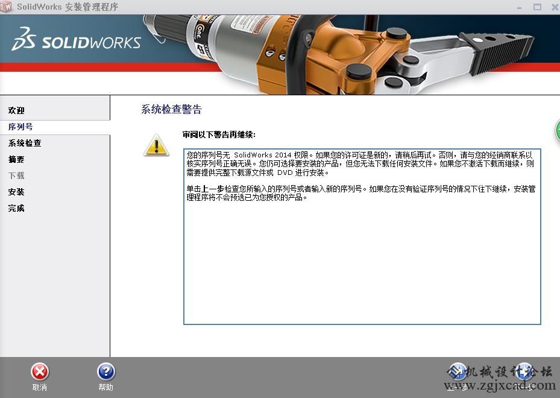Minimize the installation manager window

(x=519, y=7)
